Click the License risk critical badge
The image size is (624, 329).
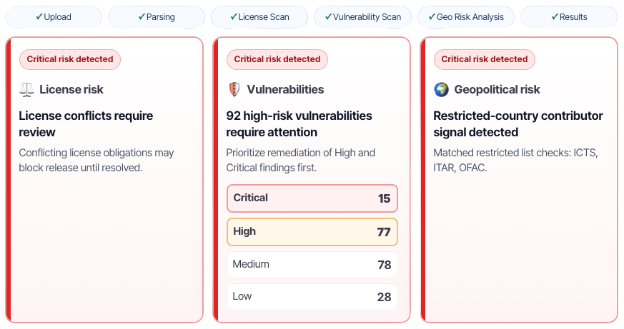point(70,59)
